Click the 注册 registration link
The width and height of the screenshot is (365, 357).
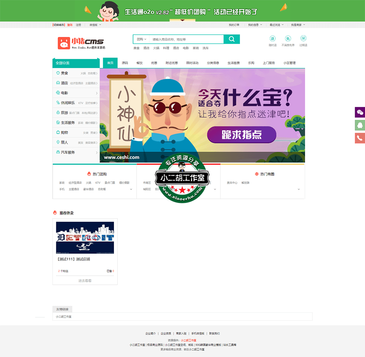tap(78, 25)
